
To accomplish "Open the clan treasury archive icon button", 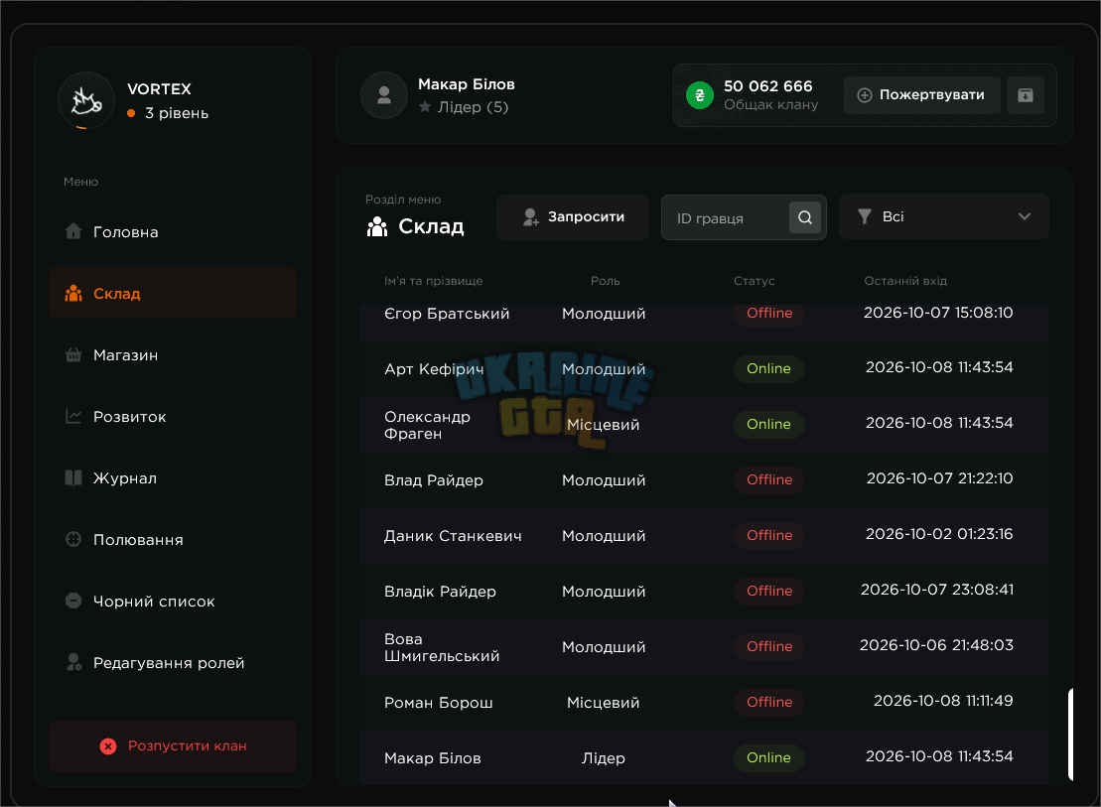I will tap(1026, 95).
